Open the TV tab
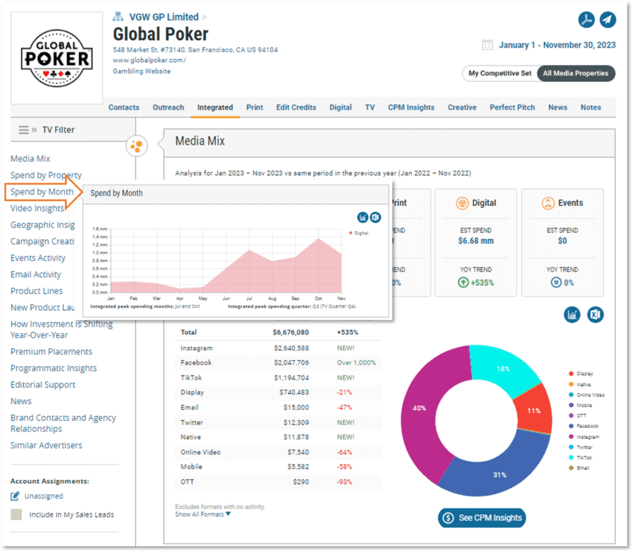 [x=370, y=107]
